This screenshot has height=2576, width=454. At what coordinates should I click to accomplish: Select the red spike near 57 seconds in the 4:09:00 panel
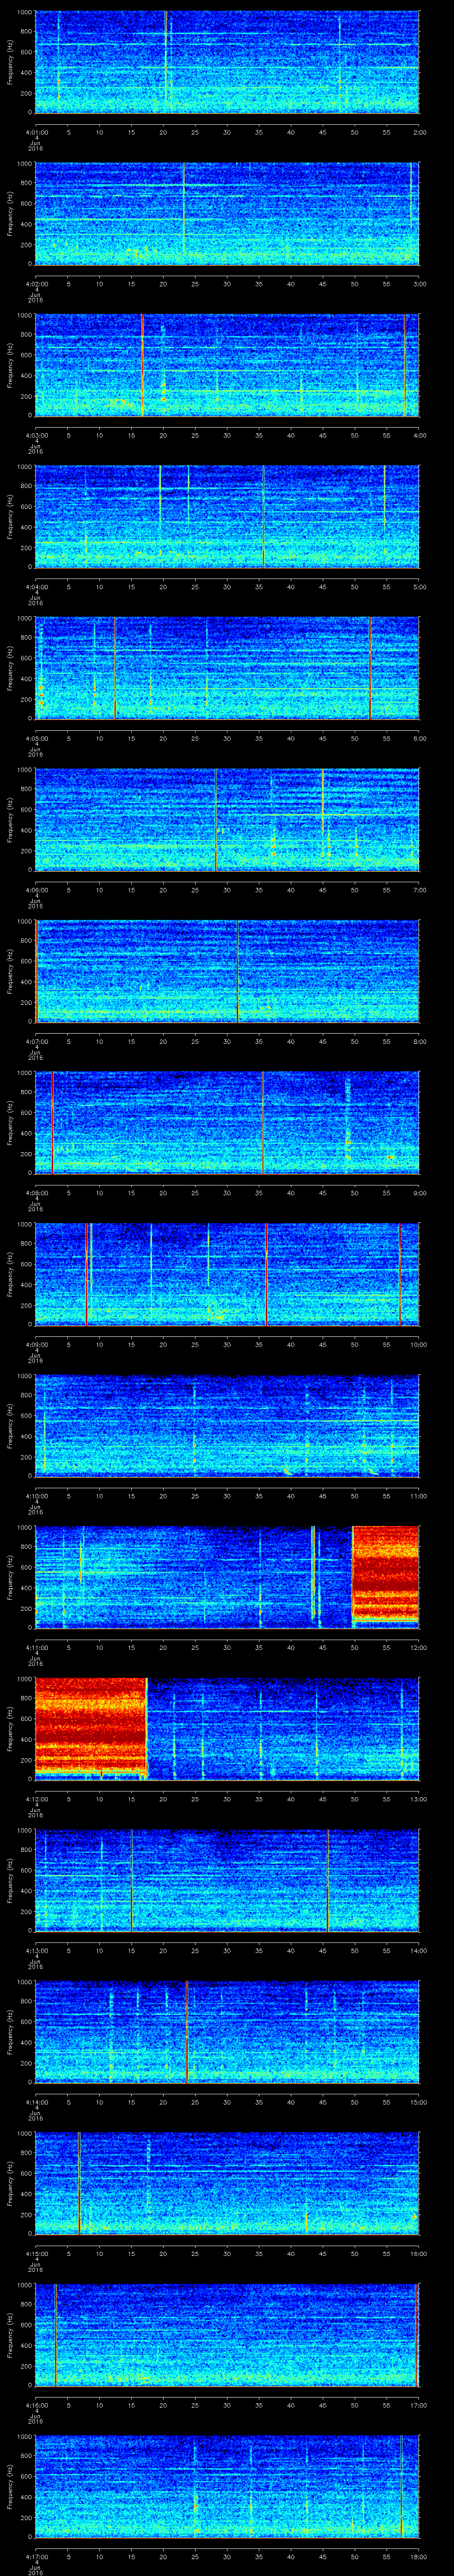(399, 1275)
